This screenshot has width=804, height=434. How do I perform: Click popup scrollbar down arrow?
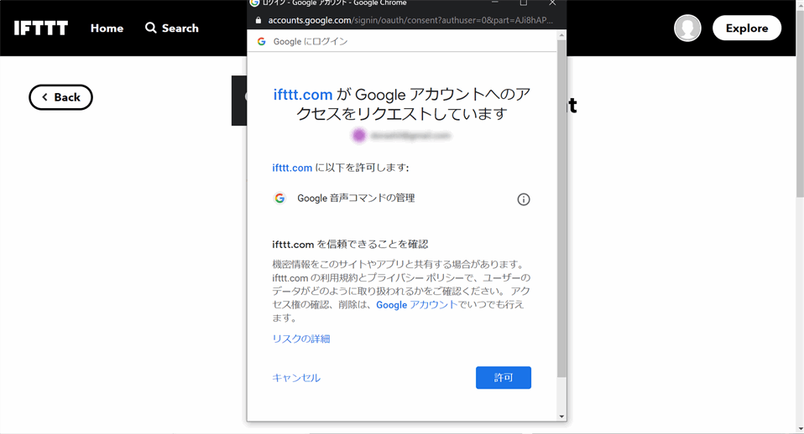[561, 416]
